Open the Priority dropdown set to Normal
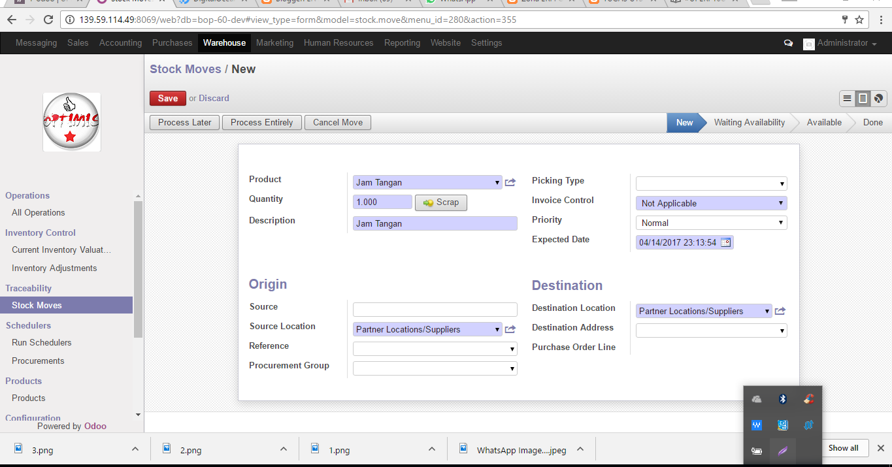The image size is (892, 467). 711,223
